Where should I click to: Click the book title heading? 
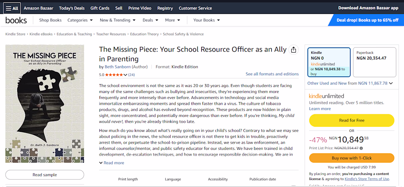point(193,54)
